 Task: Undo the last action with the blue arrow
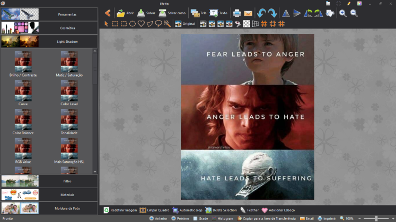pyautogui.click(x=261, y=13)
